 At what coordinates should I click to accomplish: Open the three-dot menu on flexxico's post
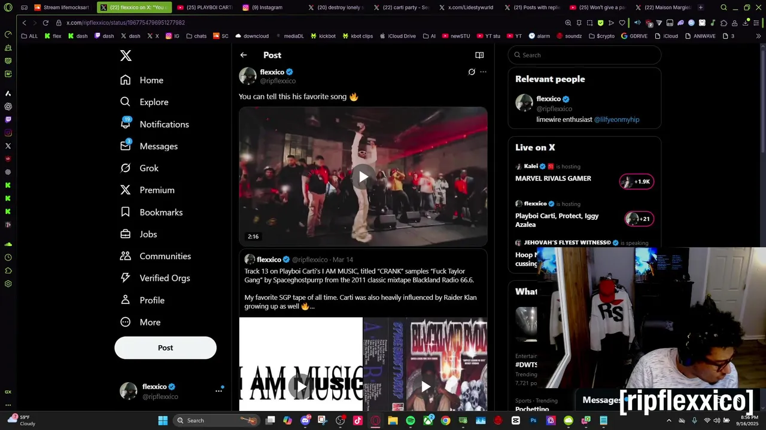pos(483,72)
